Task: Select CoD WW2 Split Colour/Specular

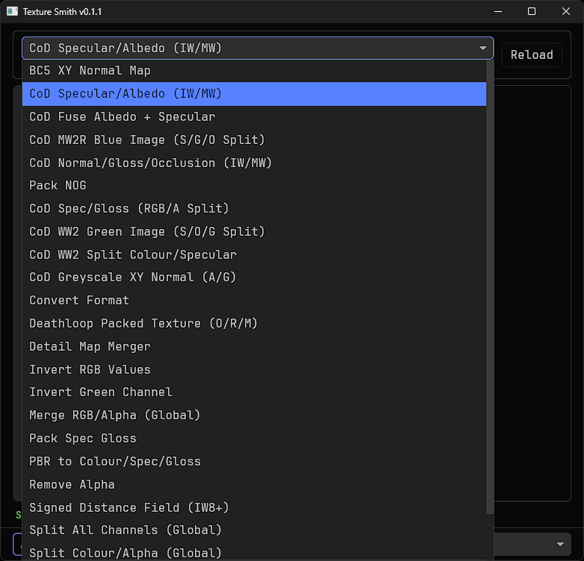Action: [255, 255]
